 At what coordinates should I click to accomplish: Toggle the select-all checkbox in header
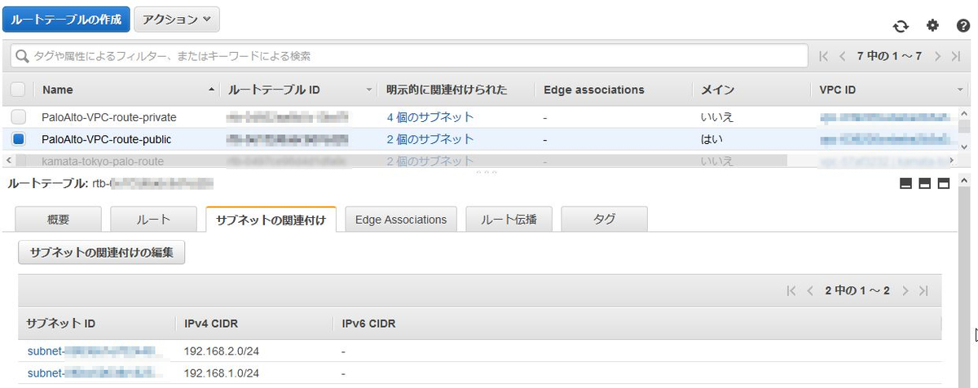coord(18,89)
